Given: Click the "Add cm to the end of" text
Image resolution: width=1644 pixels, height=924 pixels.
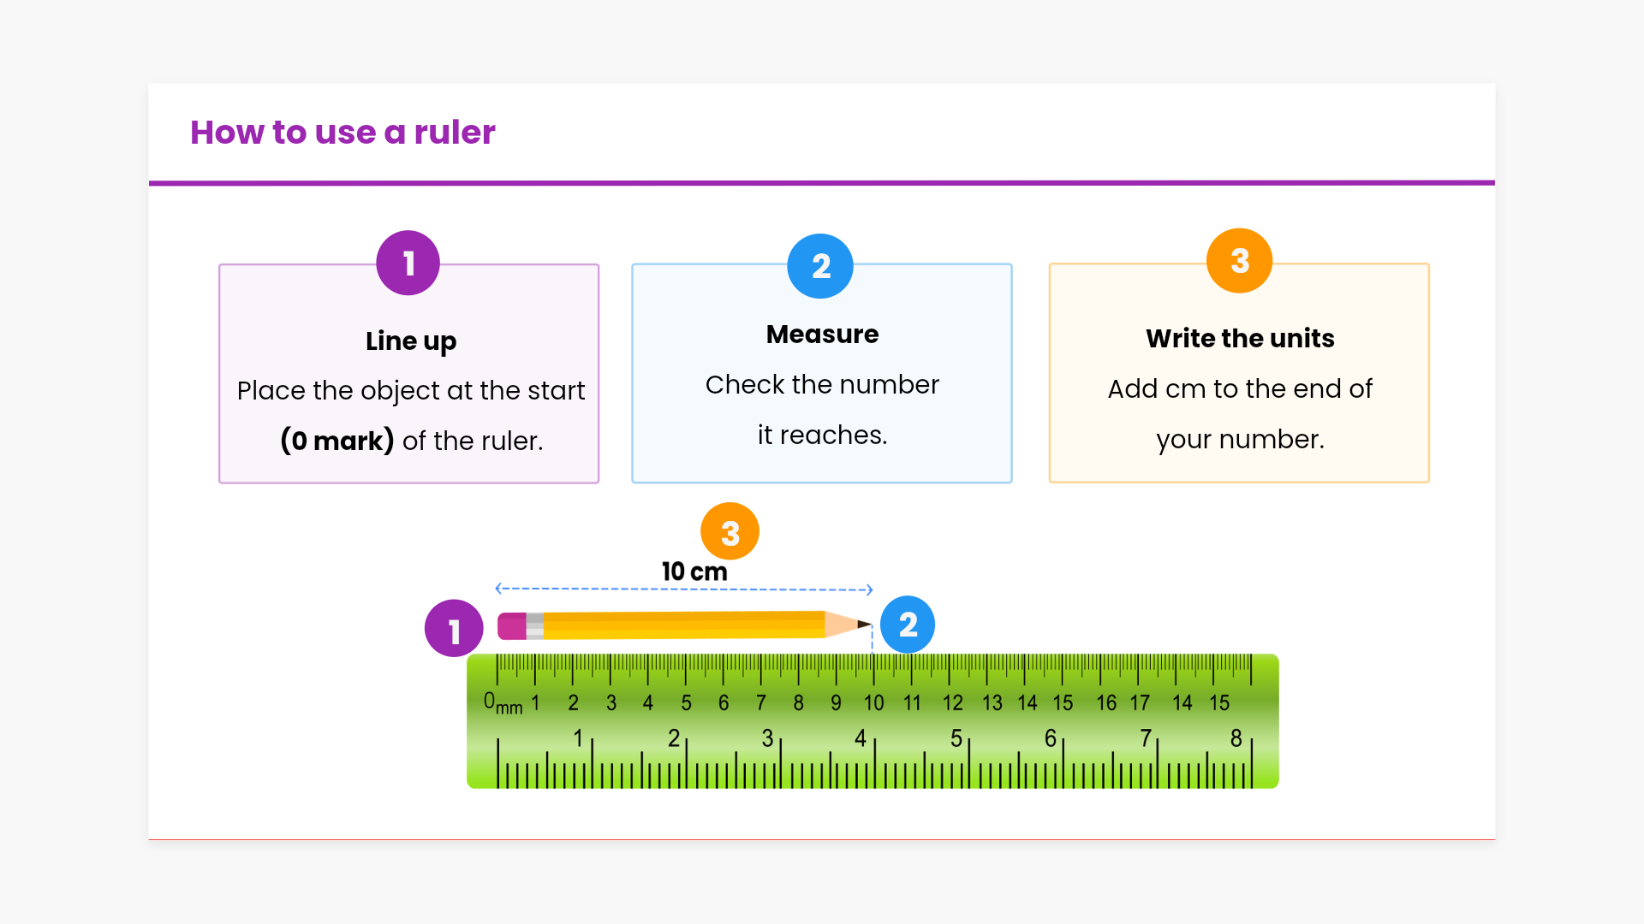Looking at the screenshot, I should [x=1240, y=388].
